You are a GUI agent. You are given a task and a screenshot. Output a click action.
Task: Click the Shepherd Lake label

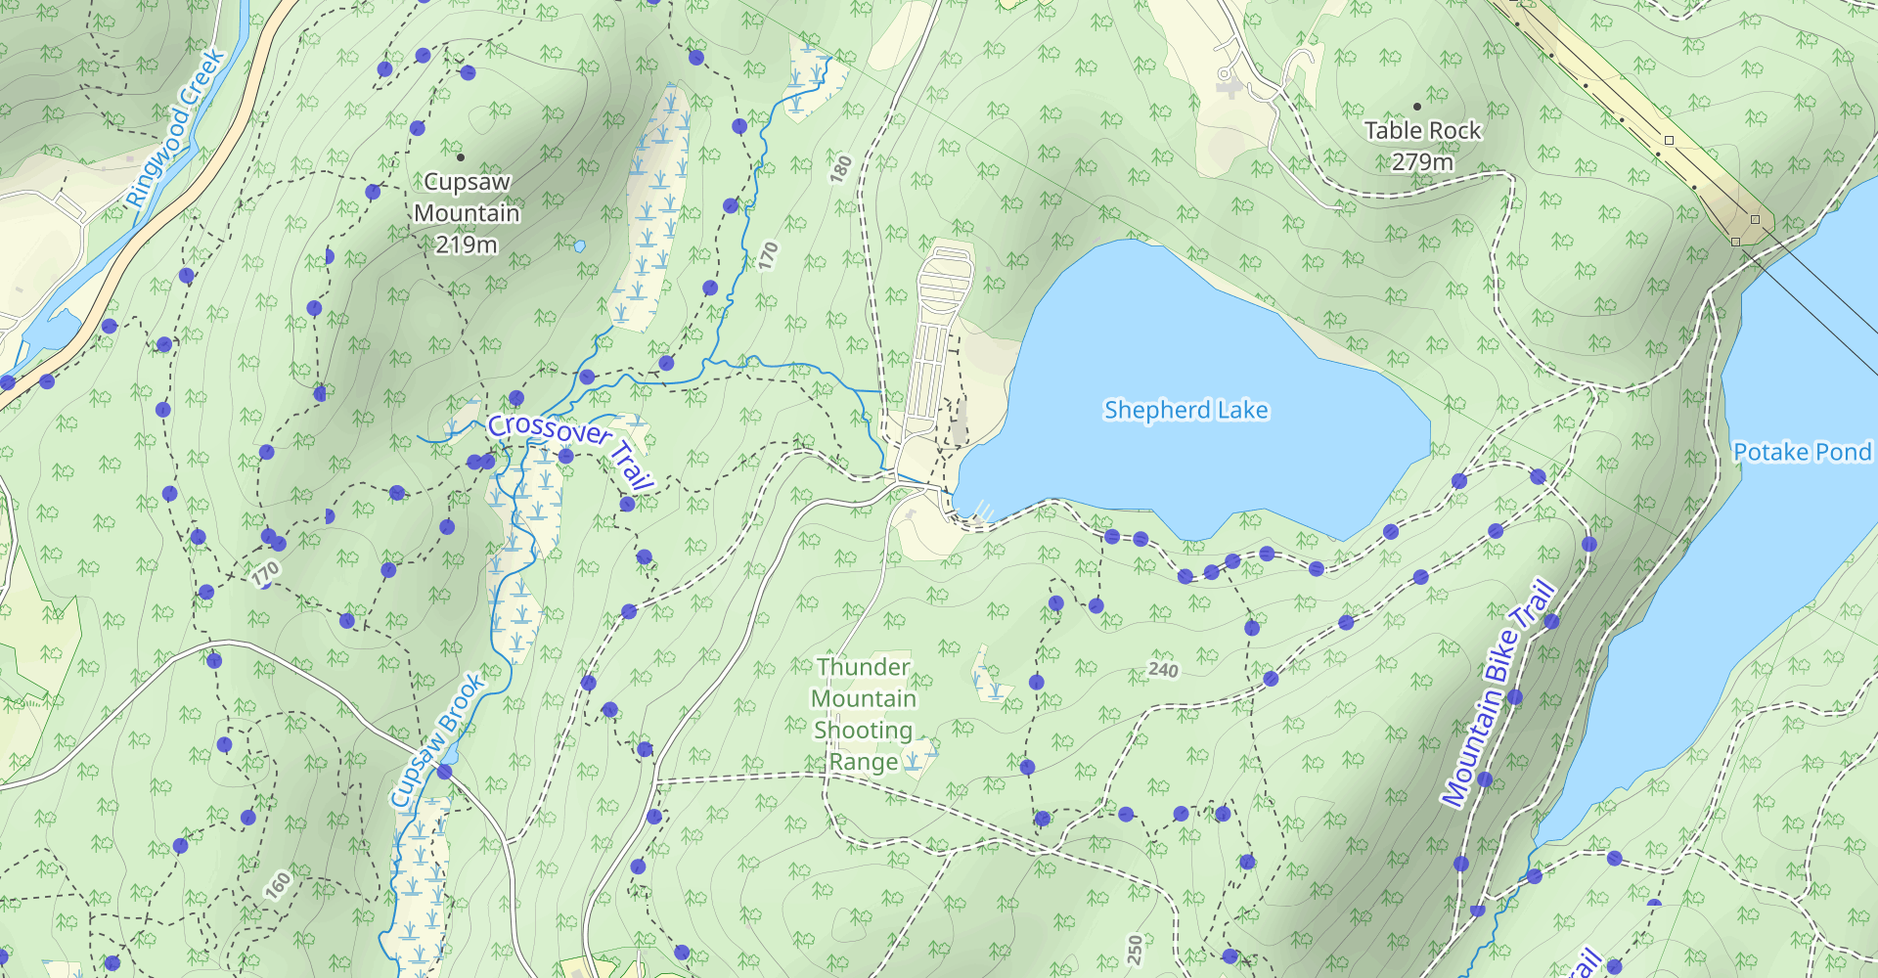1185,410
